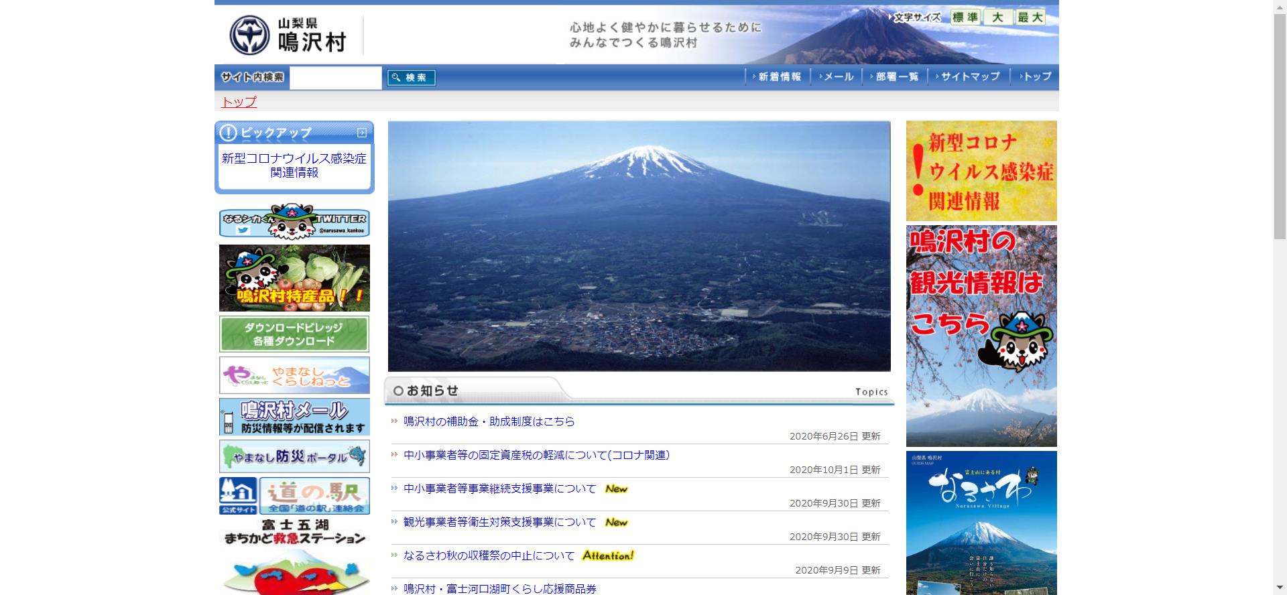Viewport: 1287px width, 595px height.
Task: Set text size to 標準 (standard)
Action: tap(965, 17)
